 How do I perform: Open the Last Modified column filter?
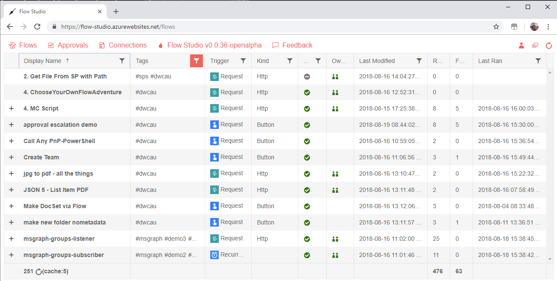419,61
